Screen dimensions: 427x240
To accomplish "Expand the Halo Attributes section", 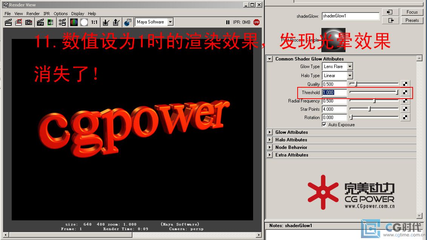I will [x=270, y=140].
